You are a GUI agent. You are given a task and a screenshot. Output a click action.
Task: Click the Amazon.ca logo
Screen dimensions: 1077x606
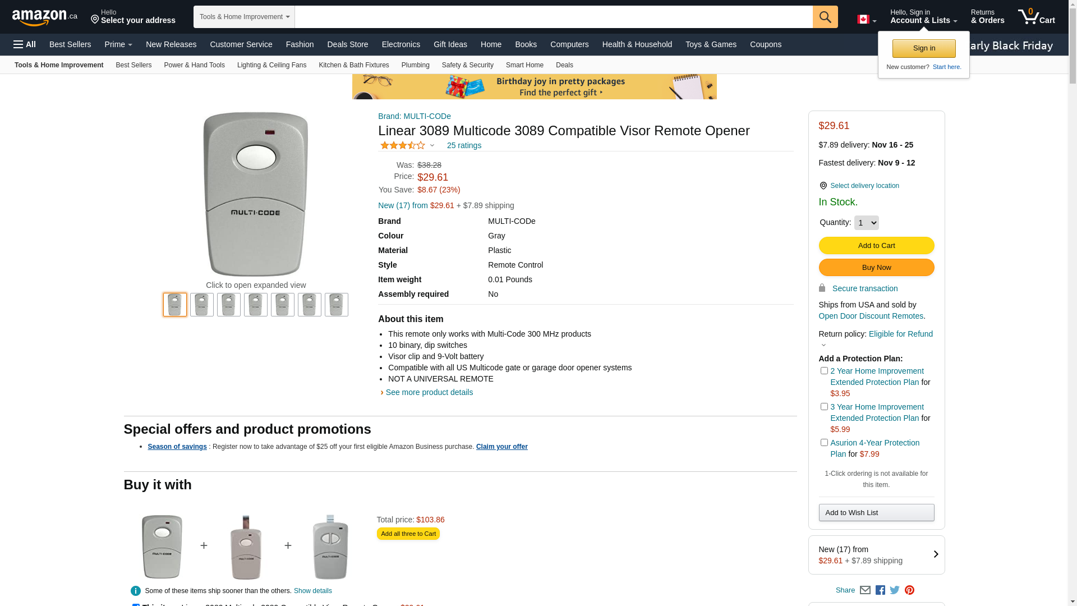(44, 17)
